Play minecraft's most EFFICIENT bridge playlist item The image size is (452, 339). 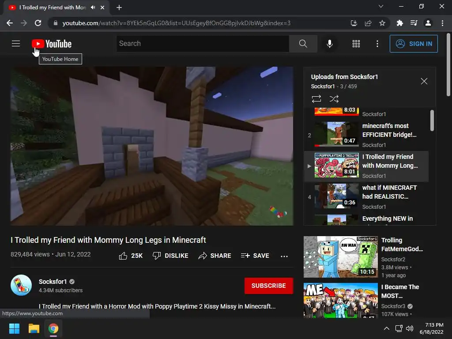point(366,135)
